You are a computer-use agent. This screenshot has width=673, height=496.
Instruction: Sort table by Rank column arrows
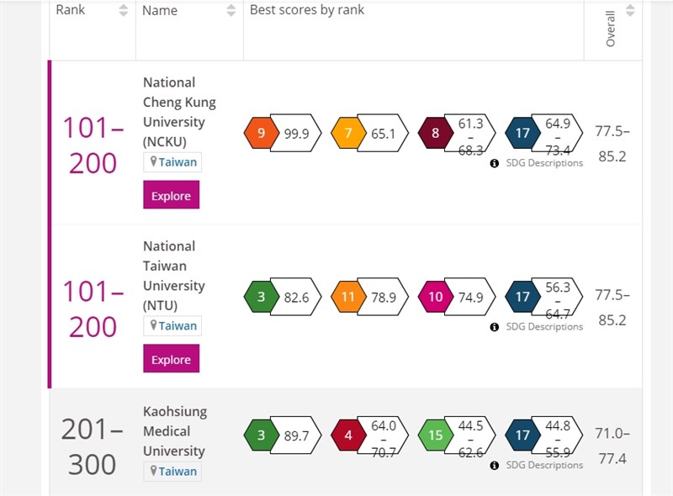tap(123, 10)
